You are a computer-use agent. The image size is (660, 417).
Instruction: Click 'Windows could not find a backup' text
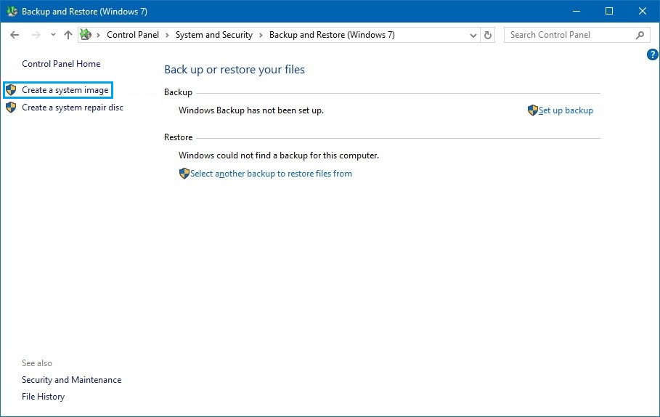coord(279,155)
